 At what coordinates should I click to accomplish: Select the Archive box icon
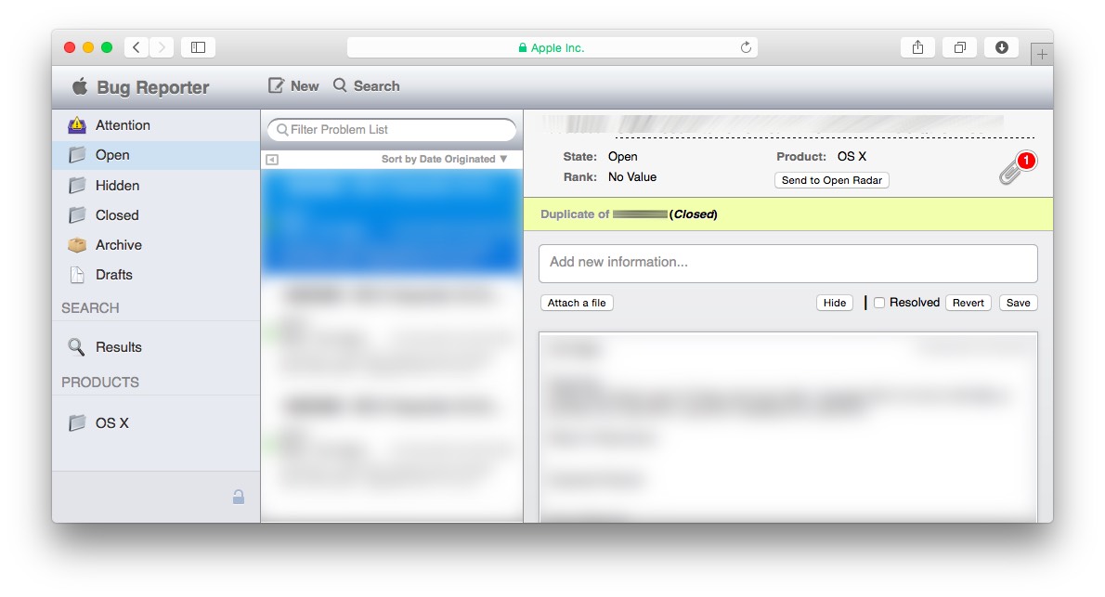point(77,244)
